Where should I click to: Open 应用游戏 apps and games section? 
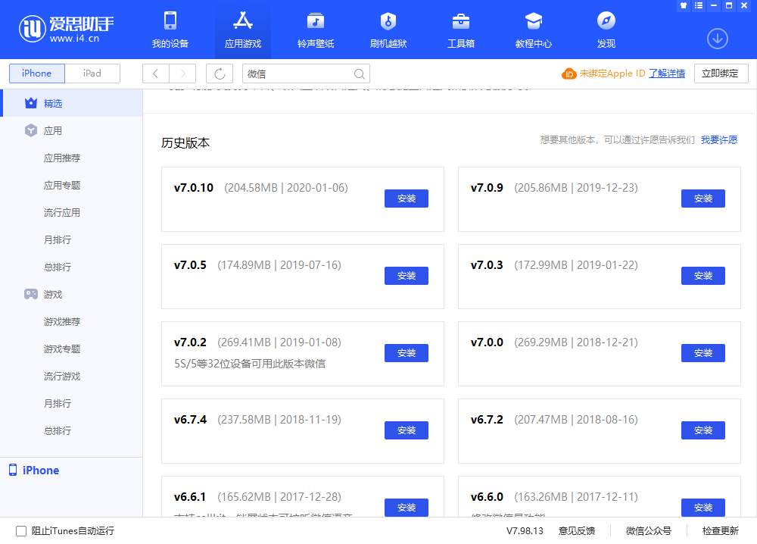click(243, 30)
